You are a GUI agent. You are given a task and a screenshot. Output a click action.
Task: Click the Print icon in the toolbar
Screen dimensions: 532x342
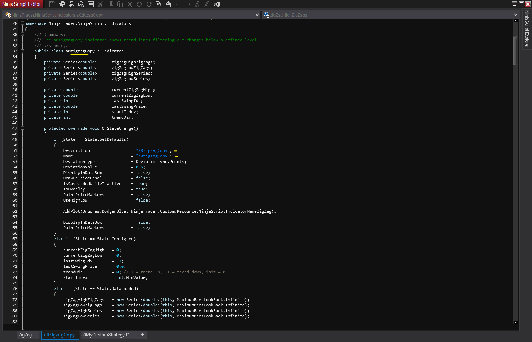(72, 4)
